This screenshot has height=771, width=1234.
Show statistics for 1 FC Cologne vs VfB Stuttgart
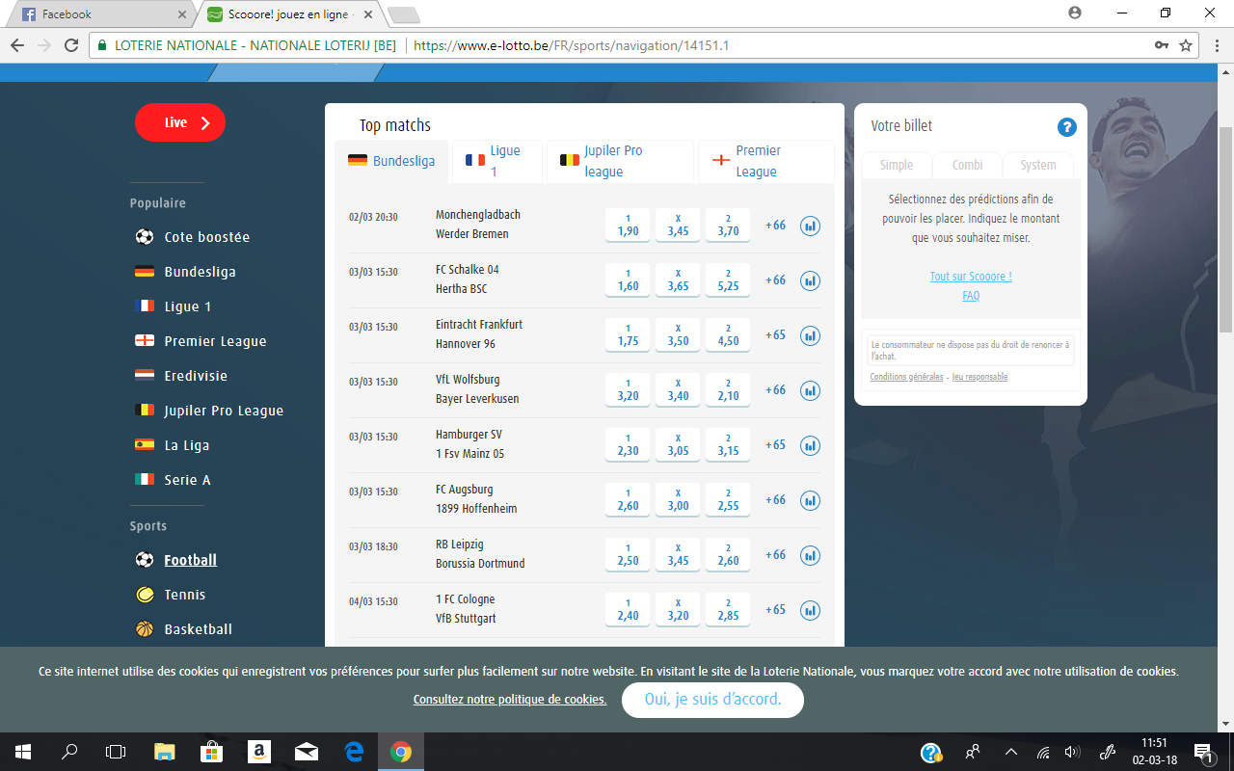[x=810, y=610]
